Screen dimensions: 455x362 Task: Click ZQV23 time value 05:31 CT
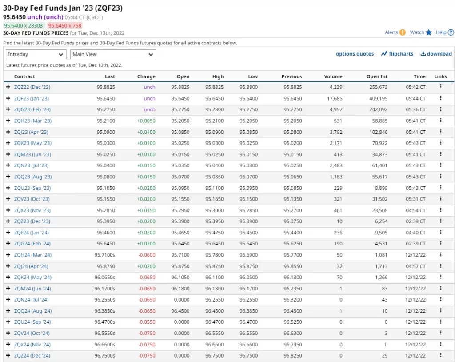coord(415,199)
